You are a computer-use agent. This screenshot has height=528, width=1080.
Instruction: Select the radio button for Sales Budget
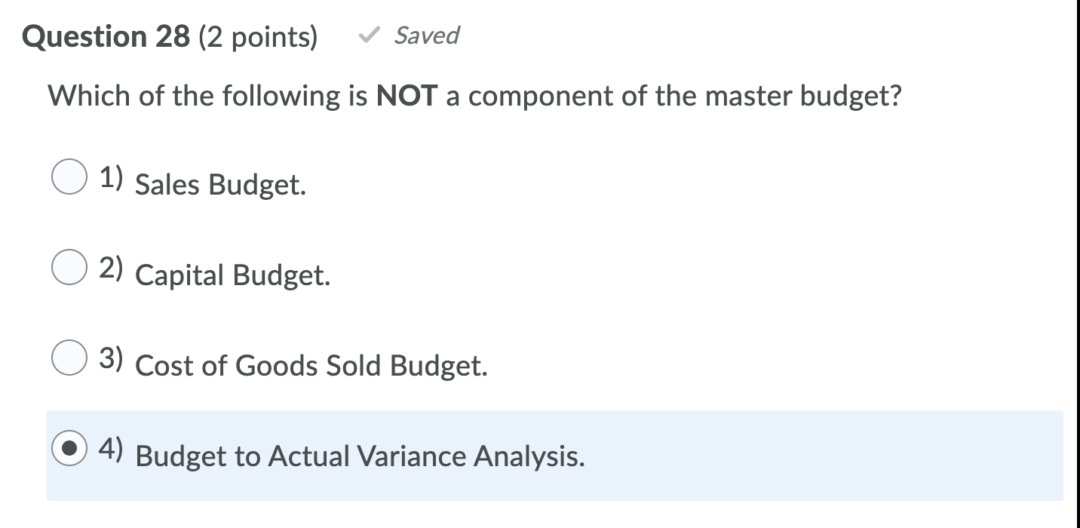[x=69, y=178]
